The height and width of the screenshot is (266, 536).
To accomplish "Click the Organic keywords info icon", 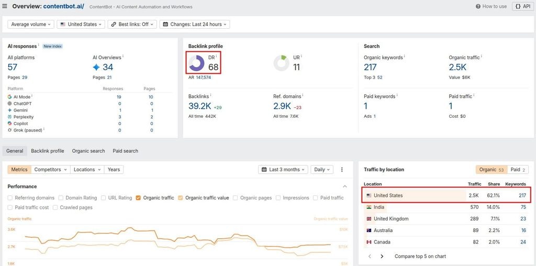I will [x=405, y=56].
